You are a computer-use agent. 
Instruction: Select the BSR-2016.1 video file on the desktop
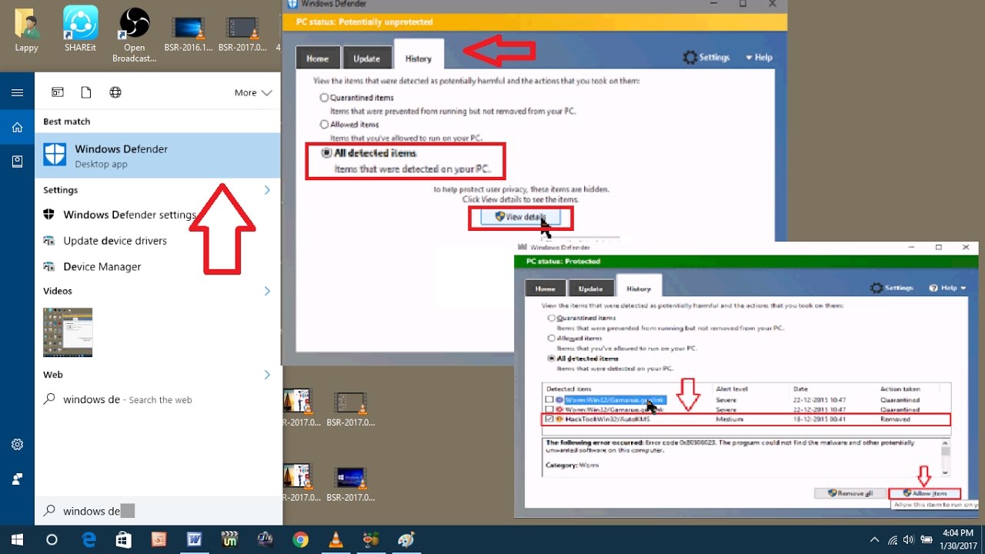click(x=189, y=34)
